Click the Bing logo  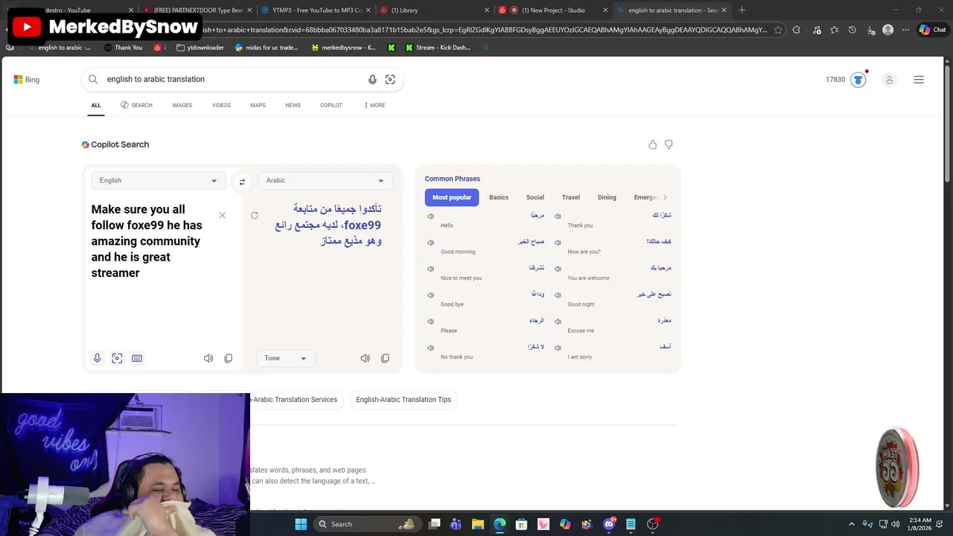[x=27, y=79]
